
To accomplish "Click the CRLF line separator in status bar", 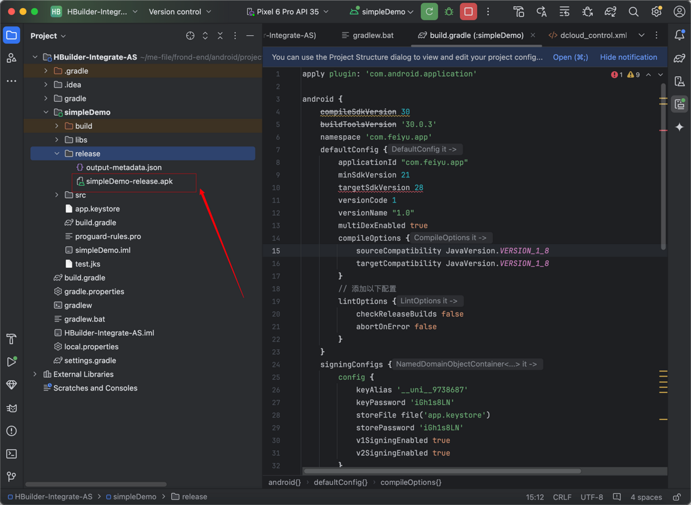I will (x=562, y=497).
